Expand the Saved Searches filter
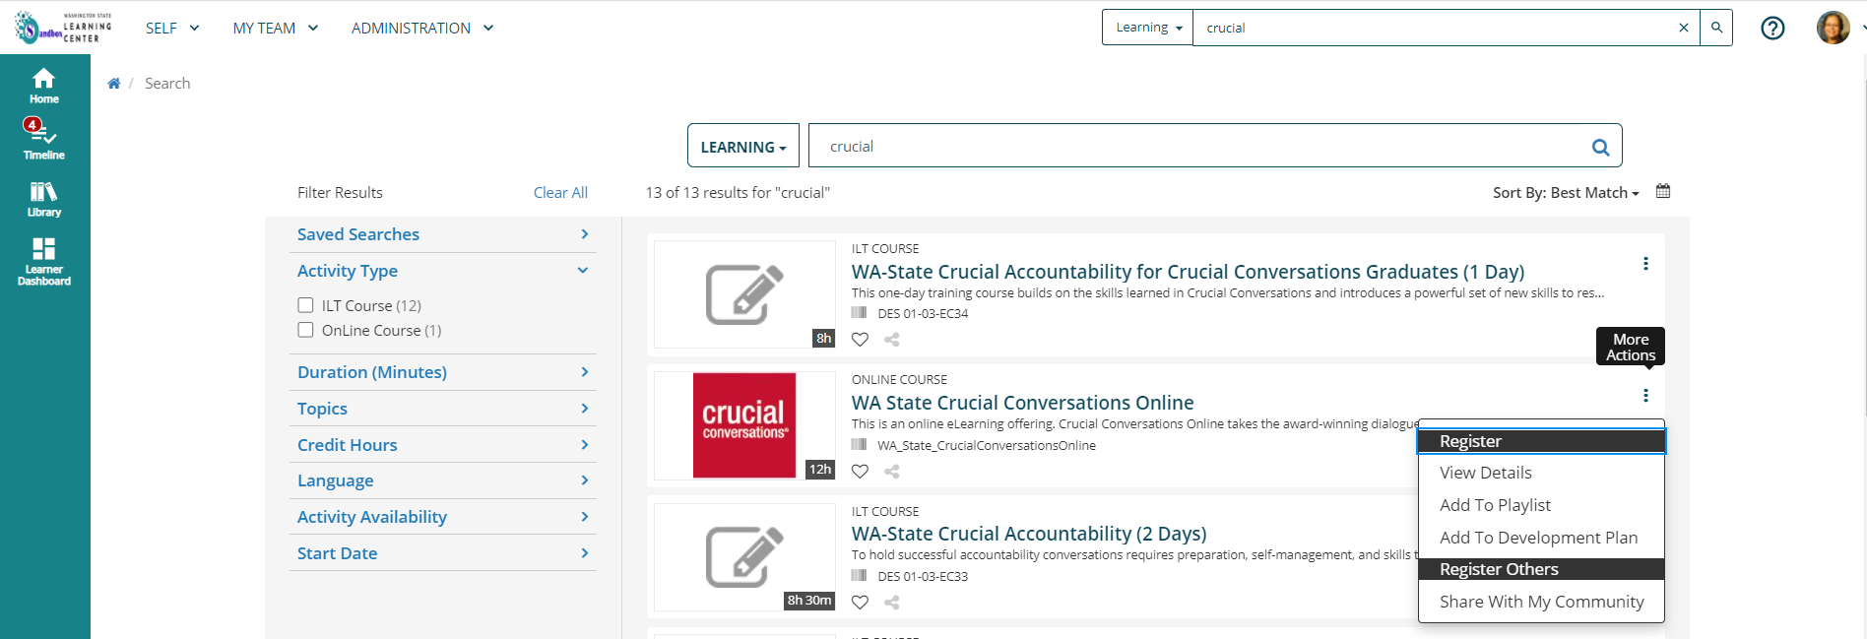The image size is (1867, 639). pos(443,234)
